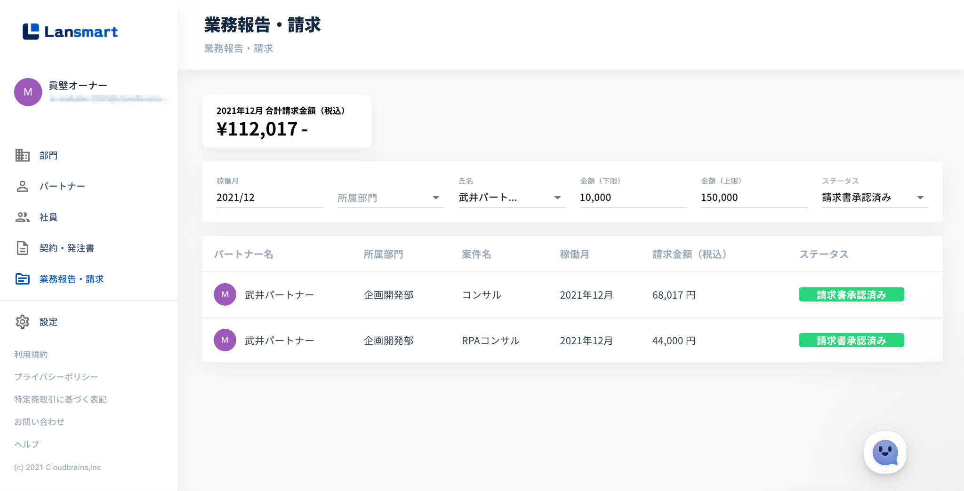This screenshot has height=491, width=964.
Task: Click the 44,000 円 amount
Action: pyautogui.click(x=674, y=341)
